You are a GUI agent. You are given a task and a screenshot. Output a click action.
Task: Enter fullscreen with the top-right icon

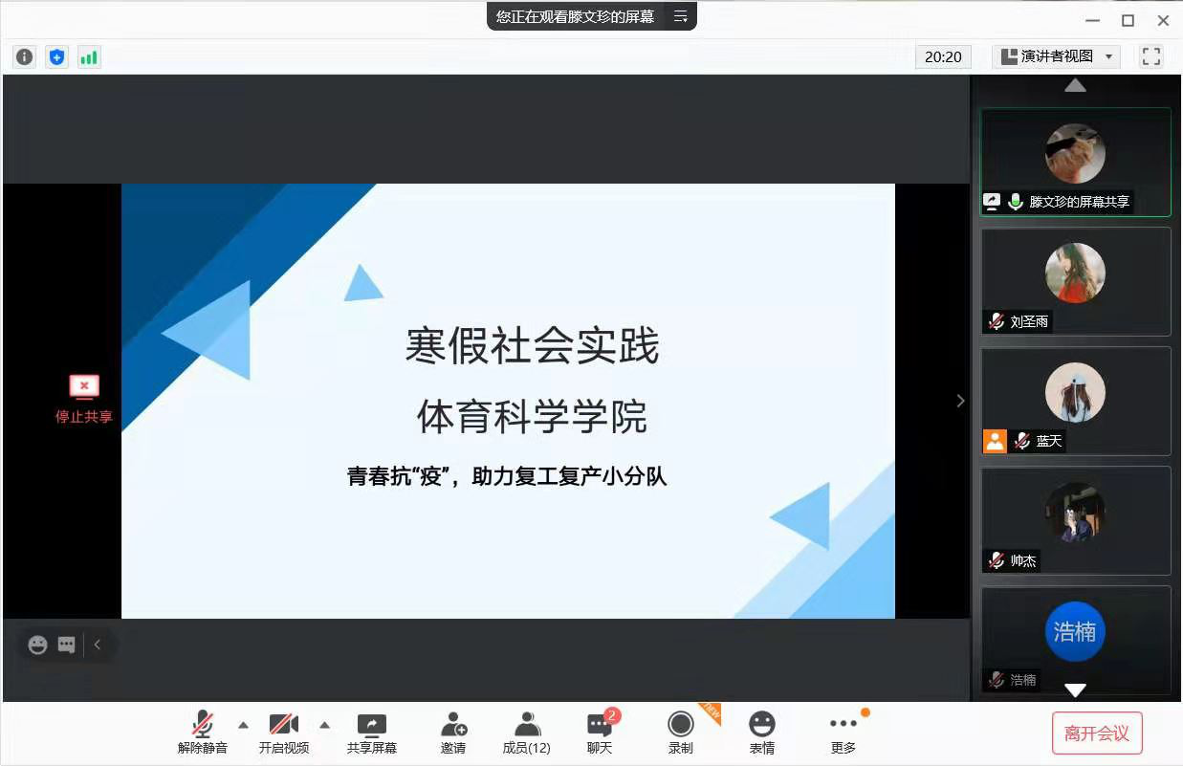pyautogui.click(x=1150, y=56)
